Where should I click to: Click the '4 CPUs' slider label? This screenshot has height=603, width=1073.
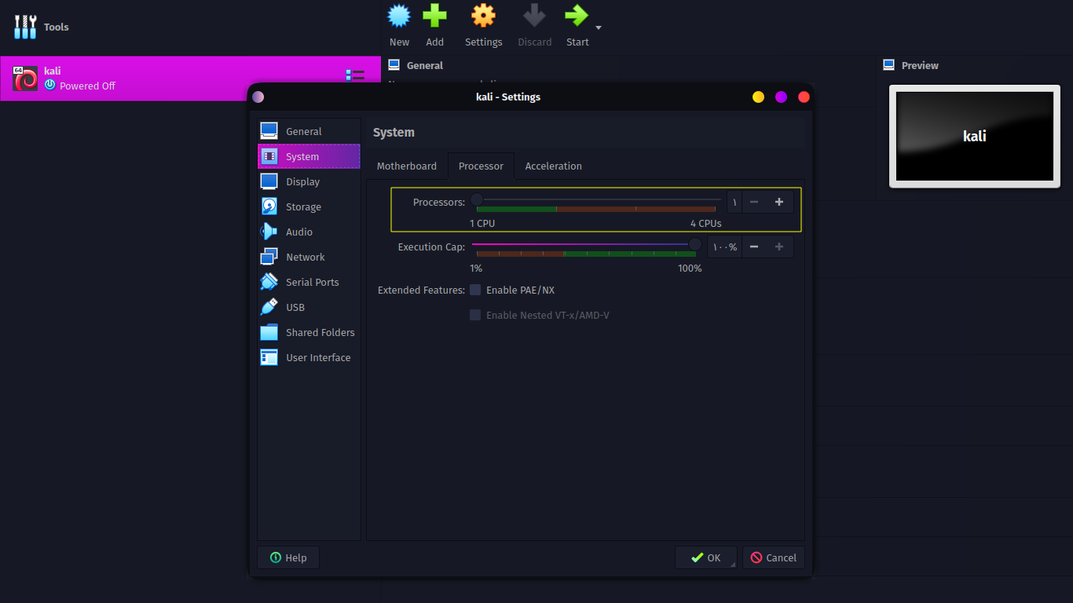coord(706,223)
